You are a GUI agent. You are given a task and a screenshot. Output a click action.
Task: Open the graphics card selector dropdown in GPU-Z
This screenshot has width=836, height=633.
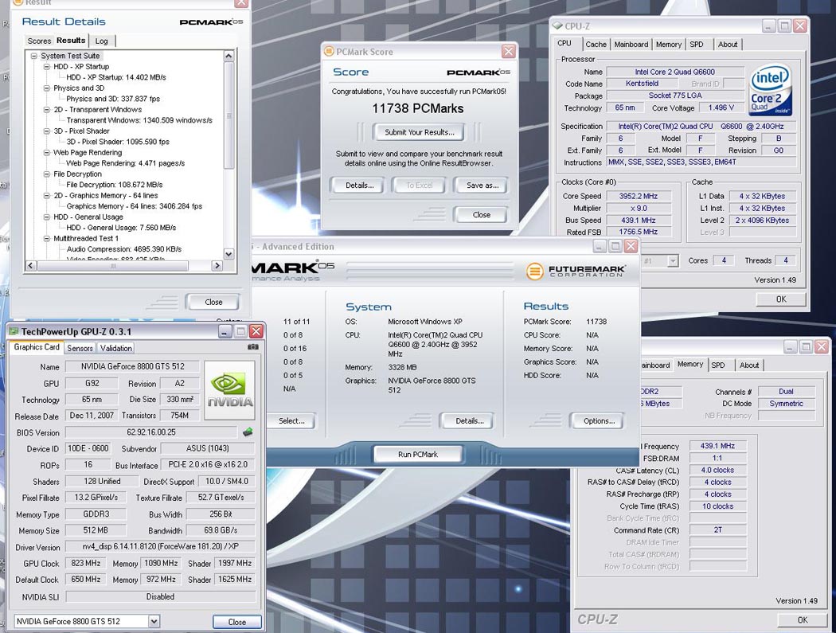[154, 621]
